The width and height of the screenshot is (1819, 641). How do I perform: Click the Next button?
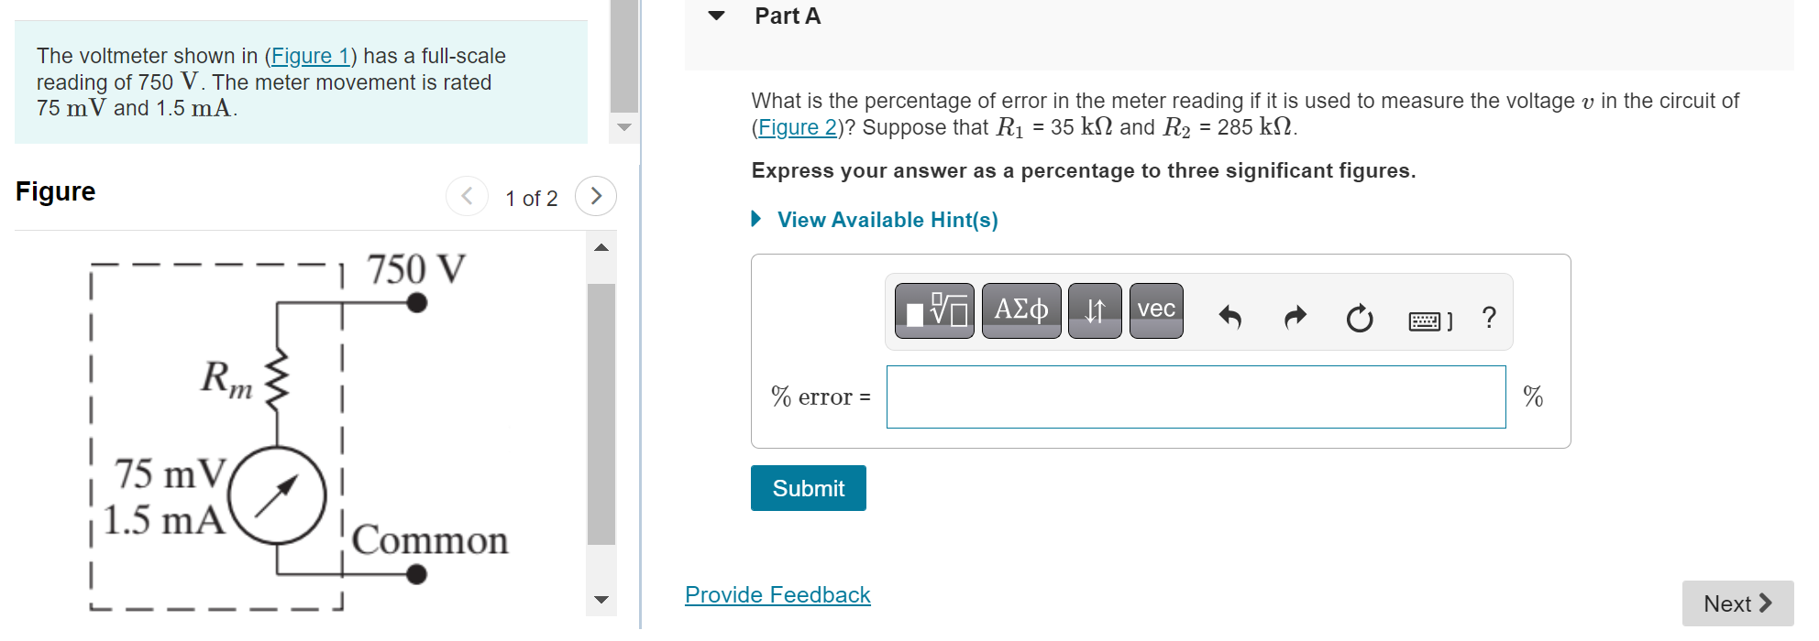pos(1737,603)
